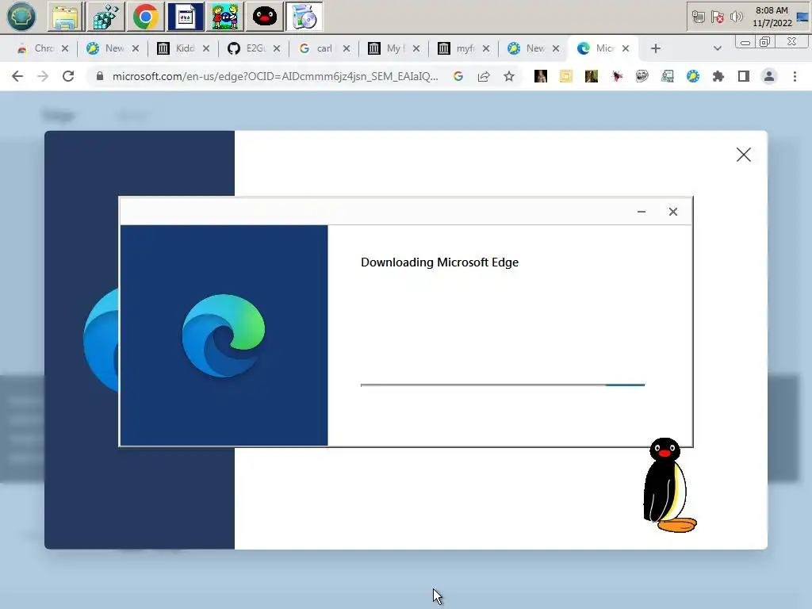Open the troll face extension icon
The image size is (812, 609).
pos(642,77)
